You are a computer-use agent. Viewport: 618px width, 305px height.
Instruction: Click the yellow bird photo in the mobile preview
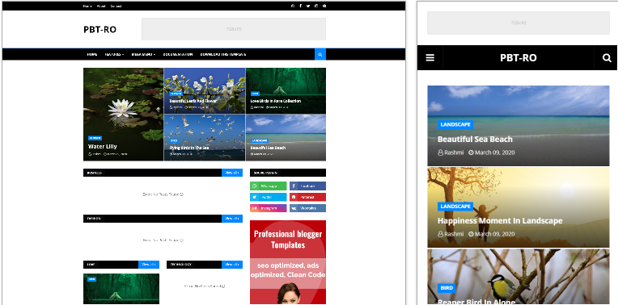pos(519,277)
